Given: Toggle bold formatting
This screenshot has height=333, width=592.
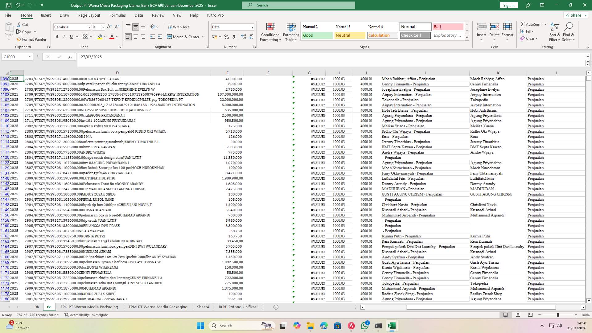Looking at the screenshot, I should point(57,36).
